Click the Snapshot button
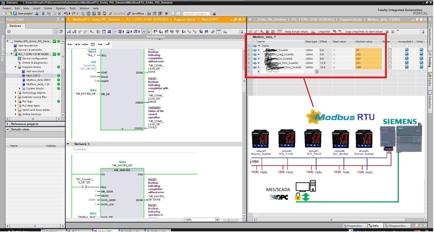 tap(324, 31)
